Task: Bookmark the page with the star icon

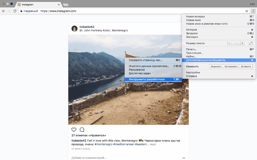Action: tap(247, 11)
